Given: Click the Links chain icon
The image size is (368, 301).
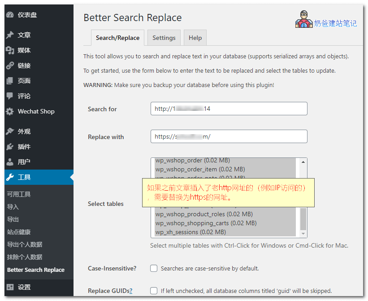Looking at the screenshot, I should [10, 65].
